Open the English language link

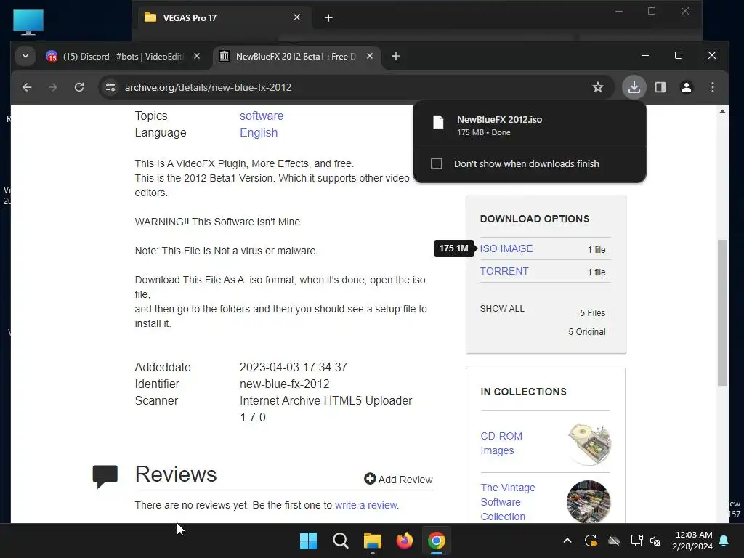(259, 132)
